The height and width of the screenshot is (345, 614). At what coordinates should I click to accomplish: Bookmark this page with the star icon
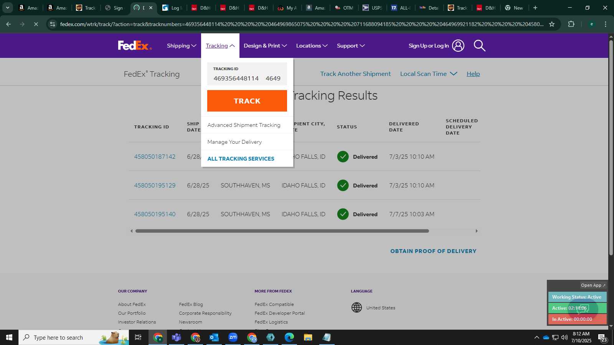tap(552, 24)
